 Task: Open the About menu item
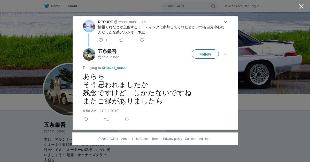click(x=72, y=6)
